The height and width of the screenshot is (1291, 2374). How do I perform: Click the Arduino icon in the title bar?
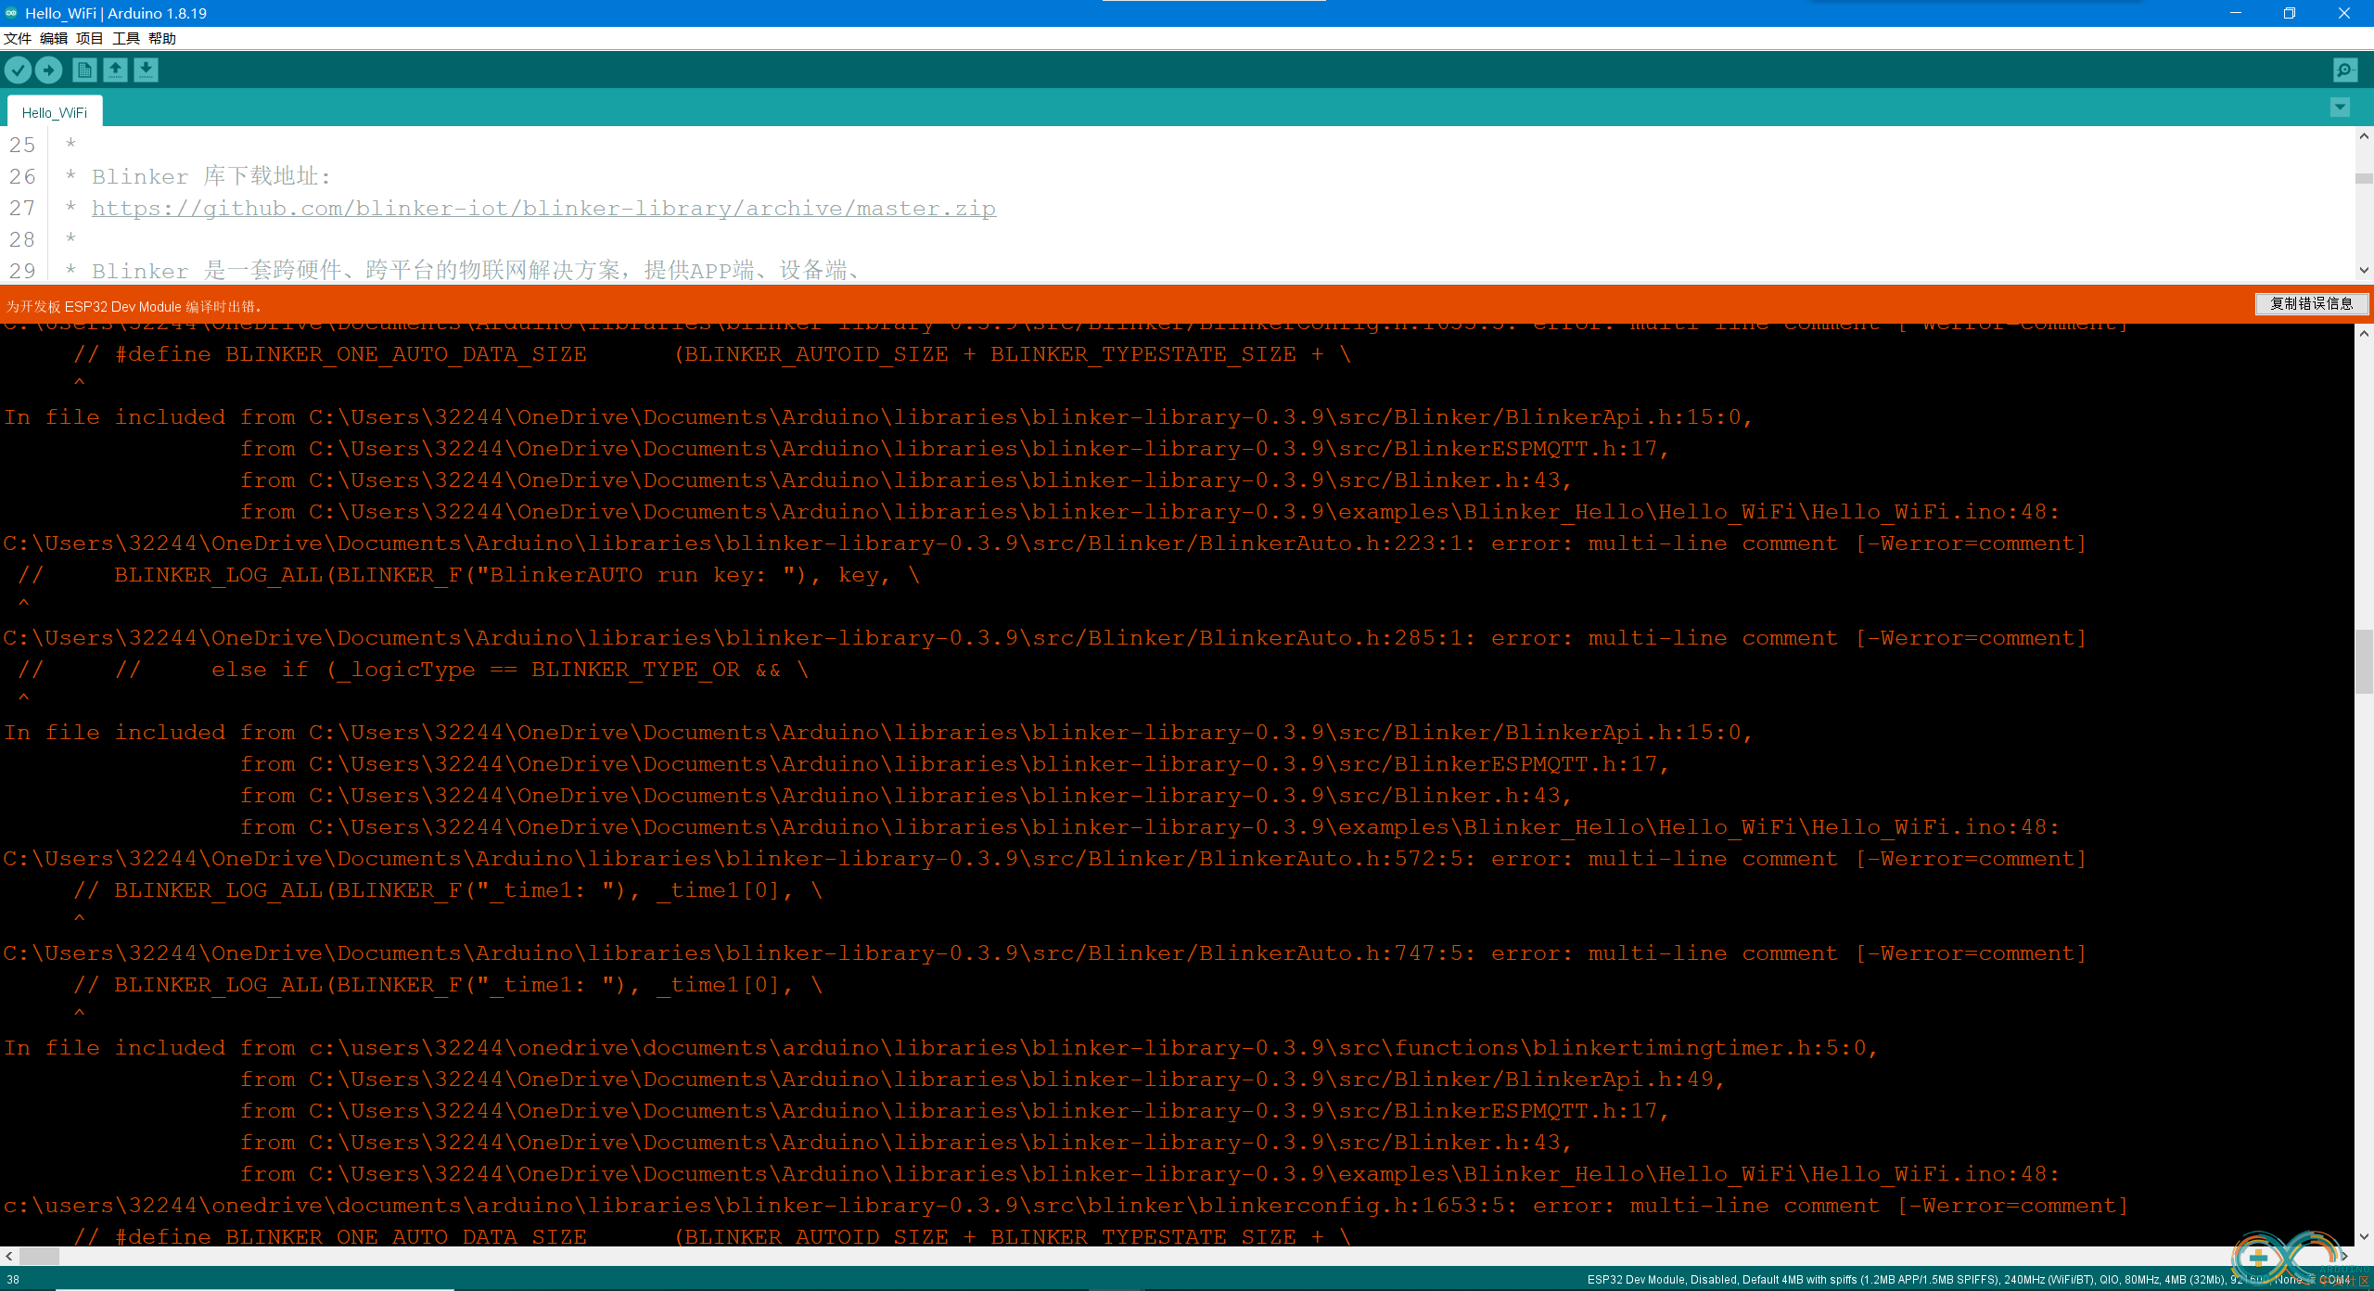(11, 13)
